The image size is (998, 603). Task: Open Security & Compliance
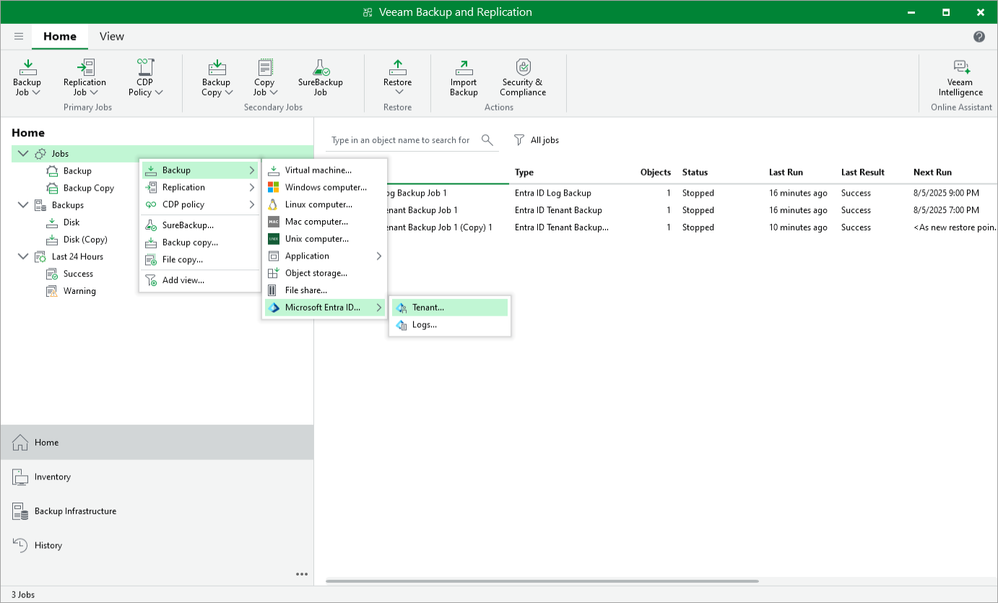click(x=523, y=77)
